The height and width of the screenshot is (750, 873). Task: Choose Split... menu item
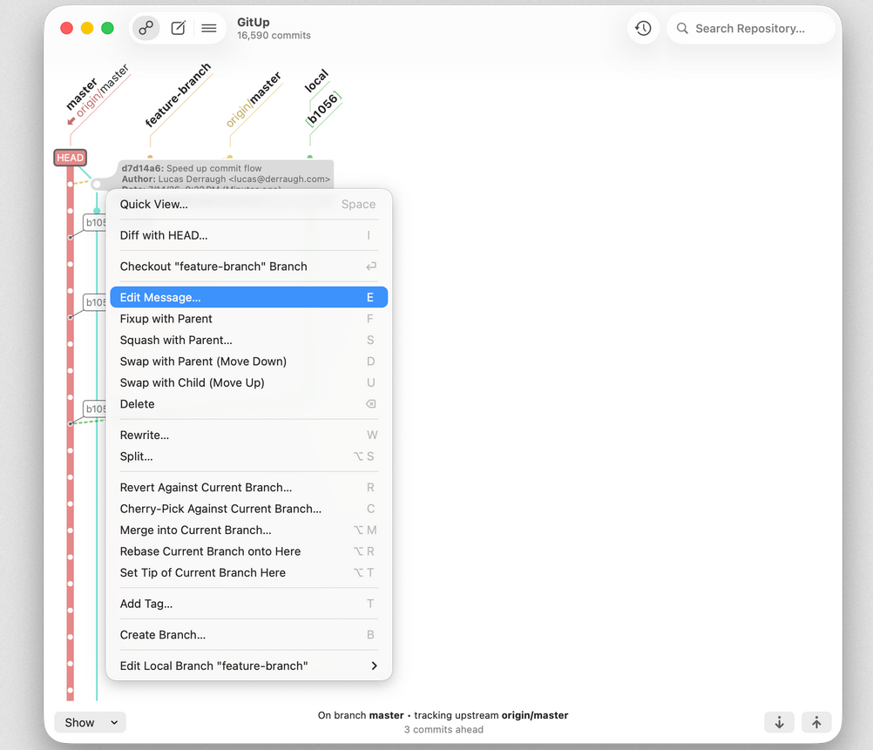point(249,456)
